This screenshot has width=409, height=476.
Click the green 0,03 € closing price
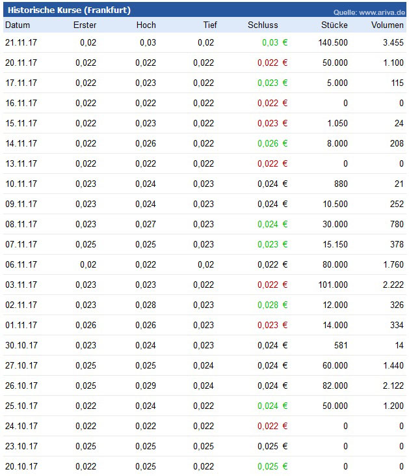coord(274,43)
